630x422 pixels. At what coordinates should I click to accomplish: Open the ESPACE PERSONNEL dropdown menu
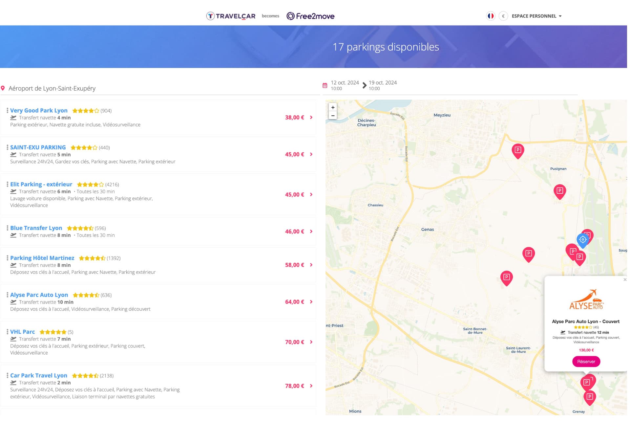coord(536,16)
